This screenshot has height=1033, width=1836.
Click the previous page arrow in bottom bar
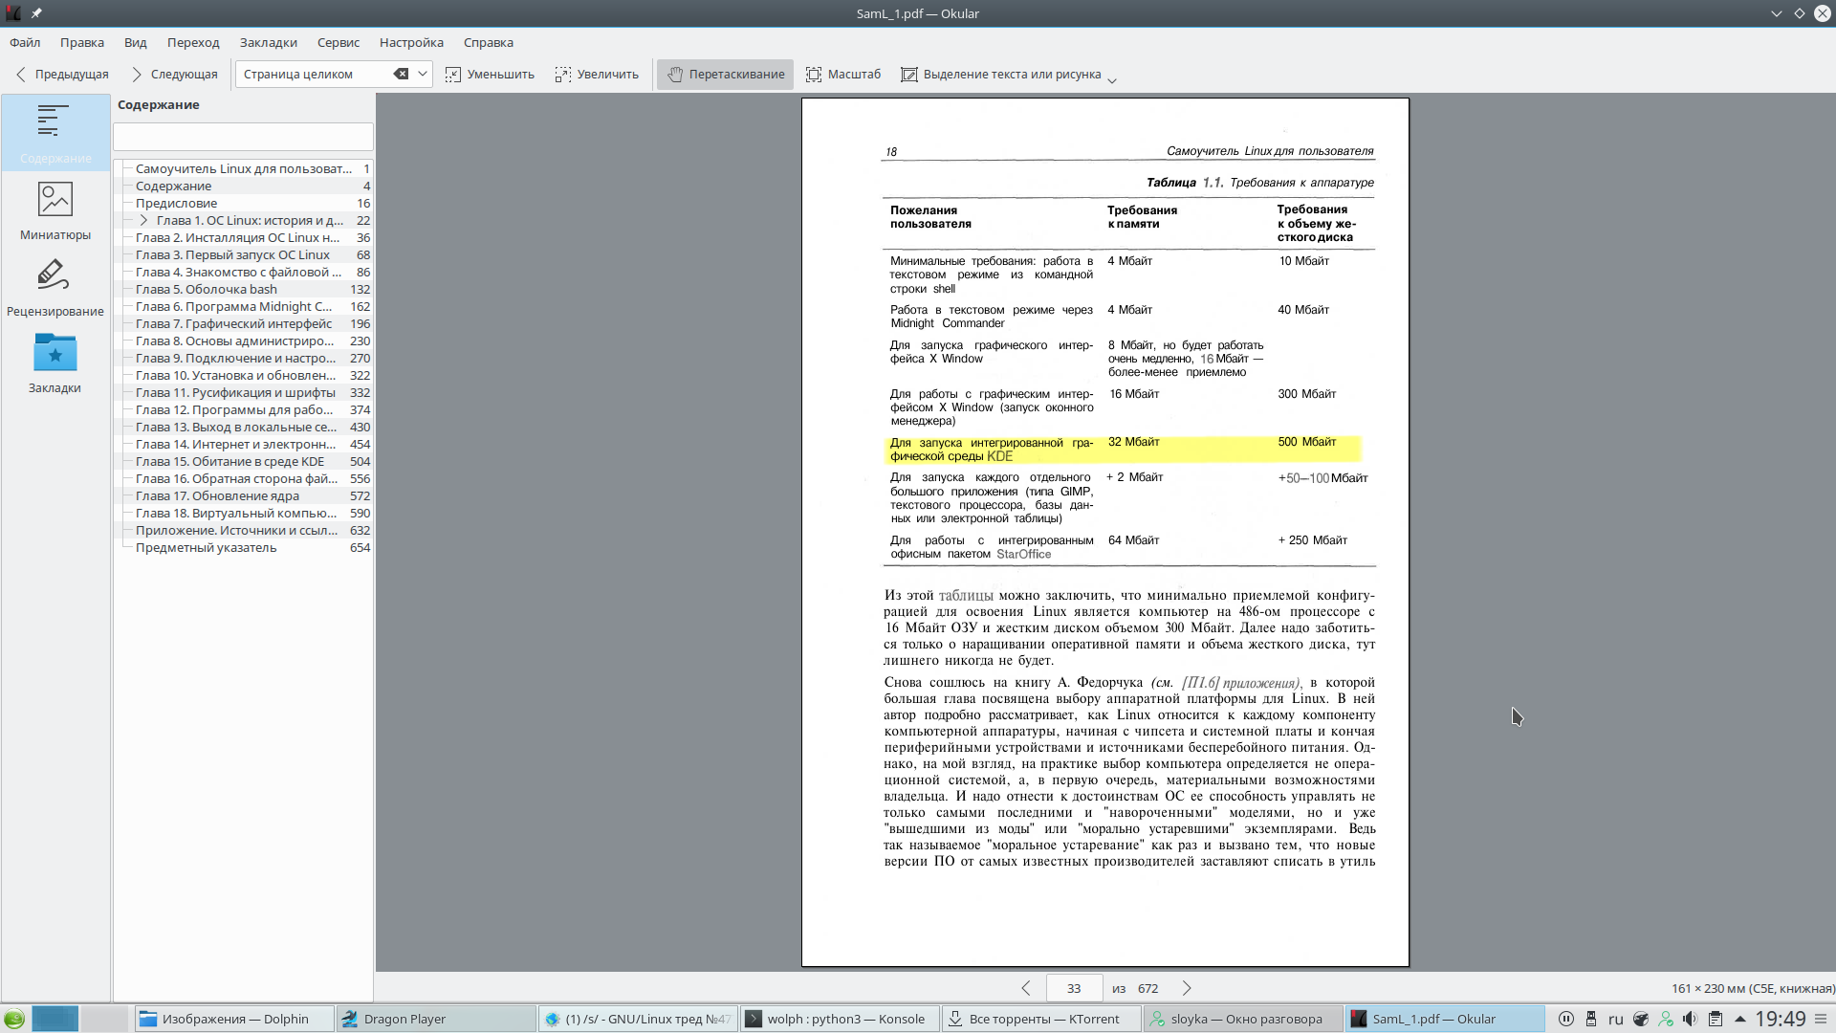tap(1026, 988)
